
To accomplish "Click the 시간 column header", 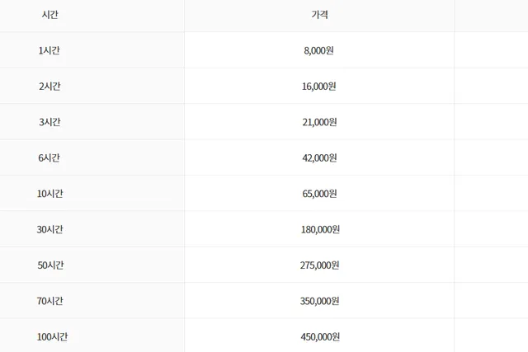I will (49, 15).
